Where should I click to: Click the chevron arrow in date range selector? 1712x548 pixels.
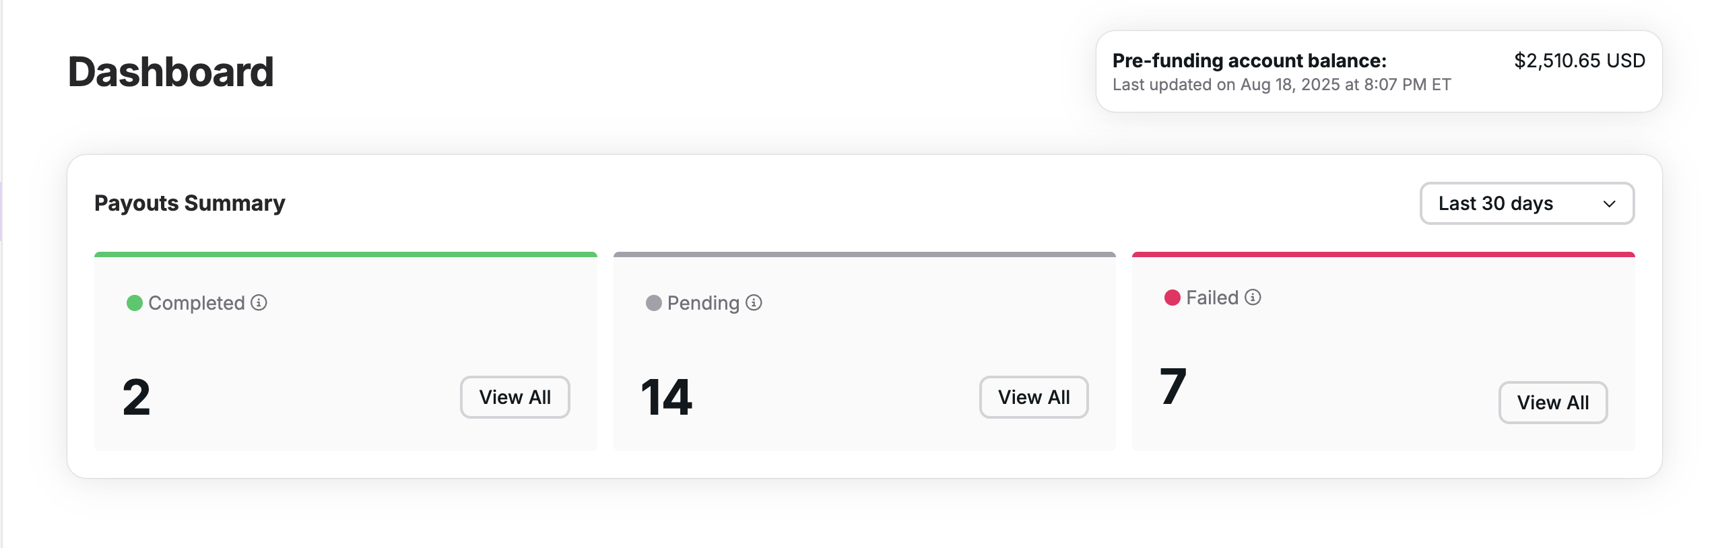pos(1610,204)
